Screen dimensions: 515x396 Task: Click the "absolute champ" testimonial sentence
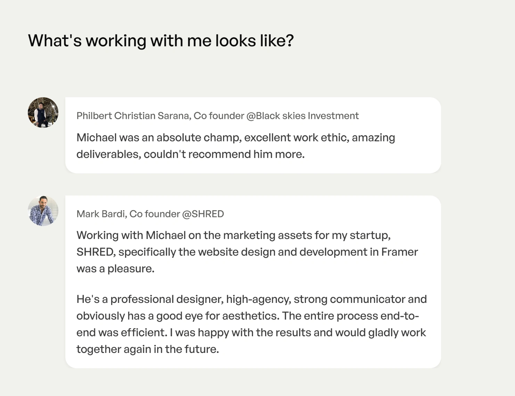click(236, 138)
